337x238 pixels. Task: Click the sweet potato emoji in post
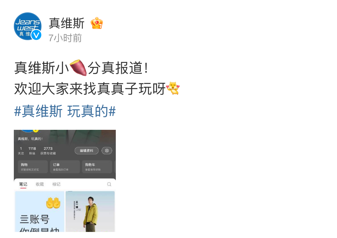coord(78,68)
